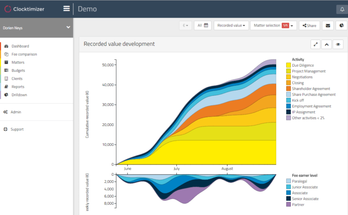
Task: Toggle chart visibility with the eye icon
Action: coord(338,44)
